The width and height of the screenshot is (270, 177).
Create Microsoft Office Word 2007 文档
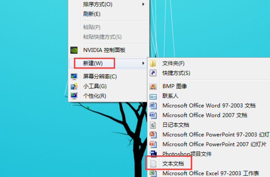pyautogui.click(x=205, y=115)
